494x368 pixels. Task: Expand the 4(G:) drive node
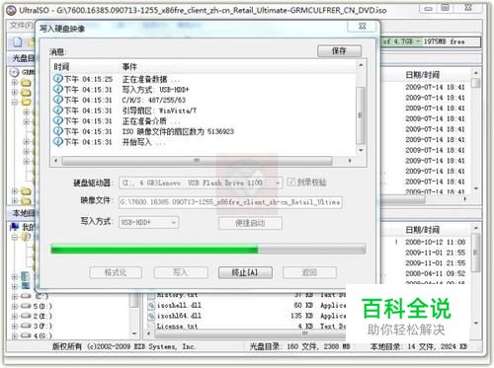coord(15,335)
